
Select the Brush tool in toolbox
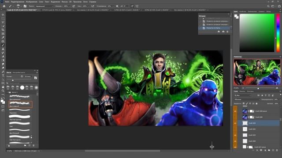(x=3, y=45)
